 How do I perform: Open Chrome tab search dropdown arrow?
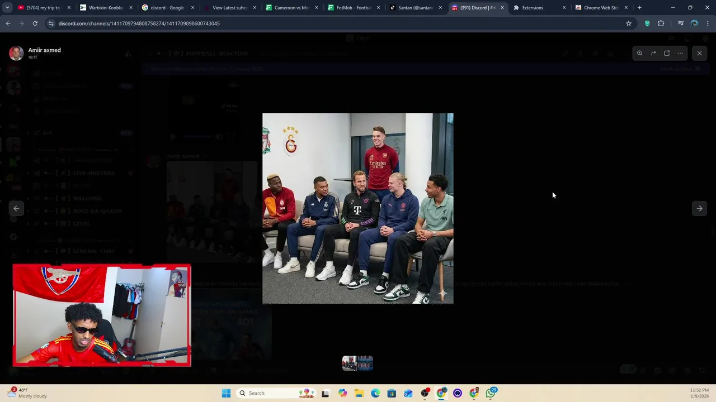[7, 8]
